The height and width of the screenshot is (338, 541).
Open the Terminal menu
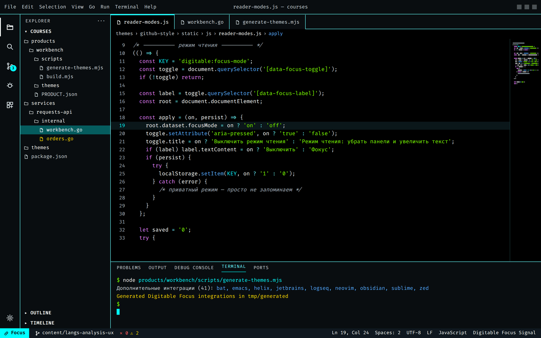point(127,7)
